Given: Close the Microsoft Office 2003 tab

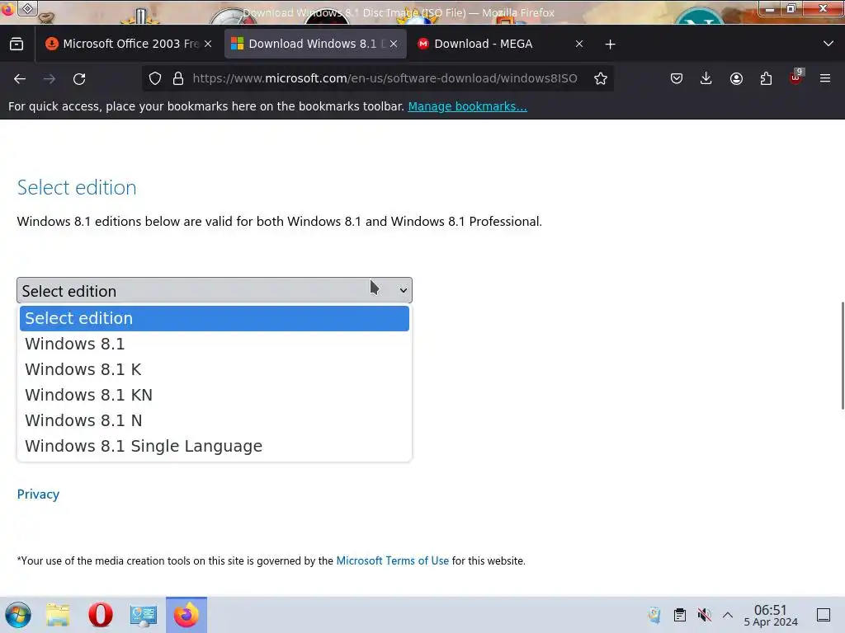Looking at the screenshot, I should pos(208,45).
